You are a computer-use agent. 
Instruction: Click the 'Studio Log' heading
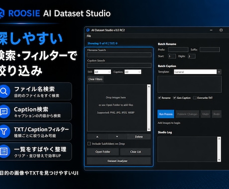point(165,132)
